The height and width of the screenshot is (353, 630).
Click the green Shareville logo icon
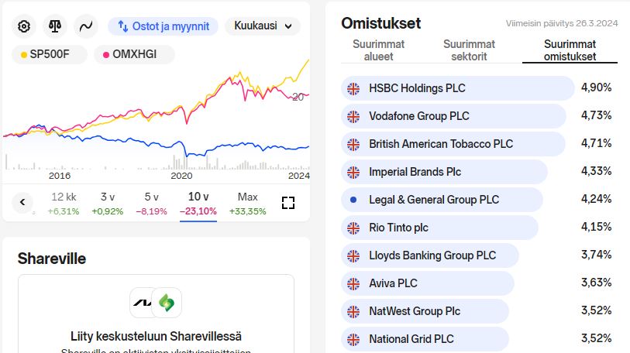(x=167, y=303)
